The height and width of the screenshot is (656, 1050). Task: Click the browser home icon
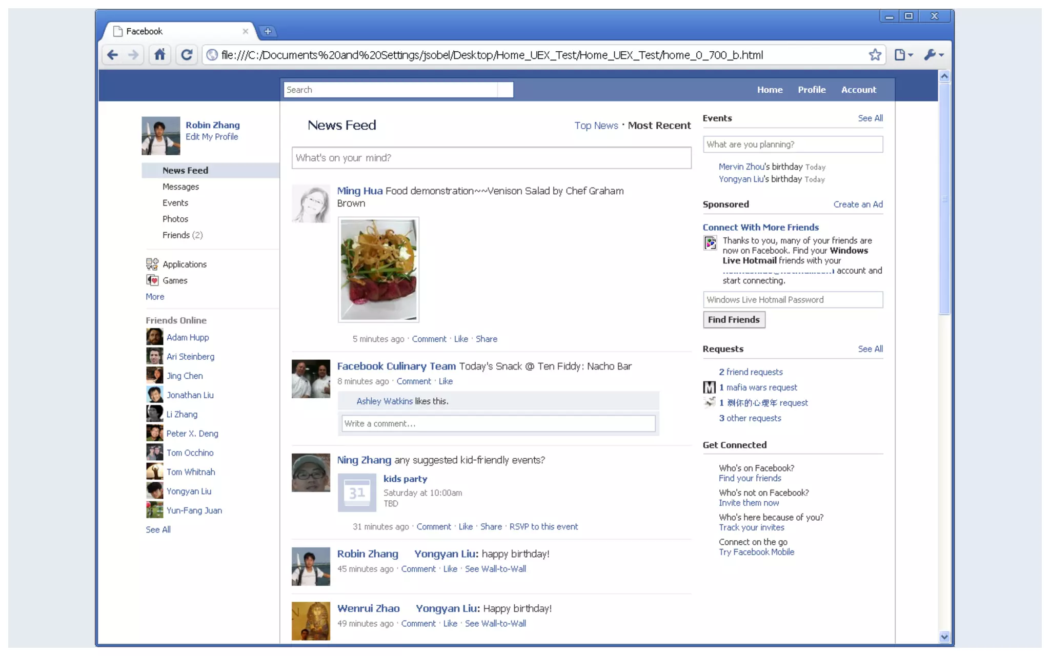160,55
